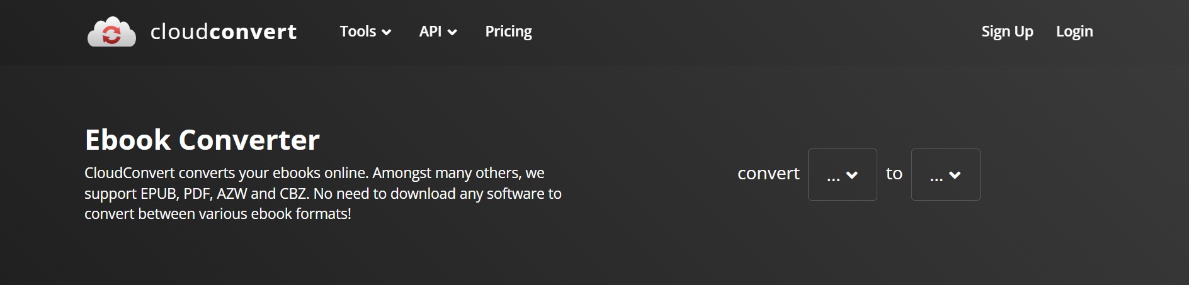Viewport: 1189px width, 285px height.
Task: Click the chevron arrow beside Tools
Action: point(387,32)
